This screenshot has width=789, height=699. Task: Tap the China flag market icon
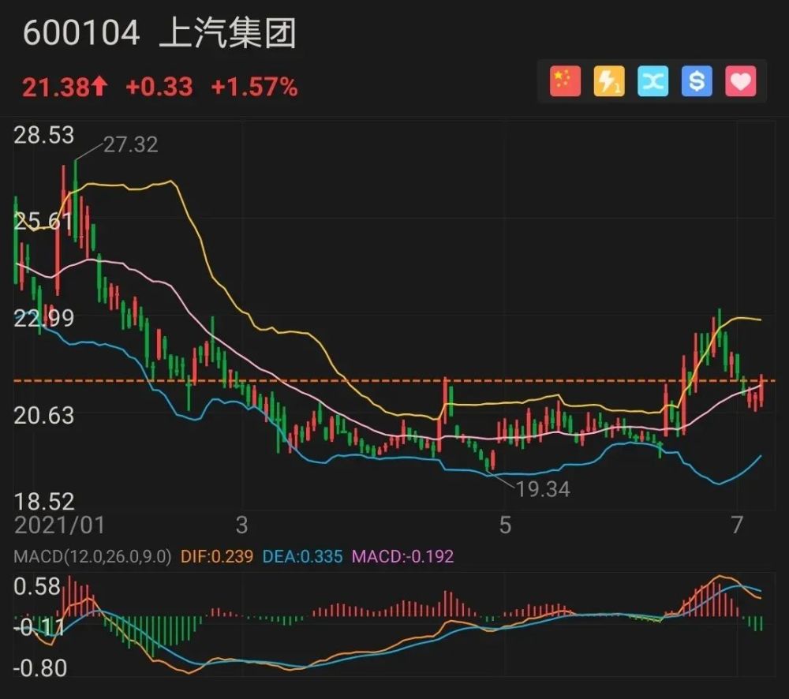point(565,81)
